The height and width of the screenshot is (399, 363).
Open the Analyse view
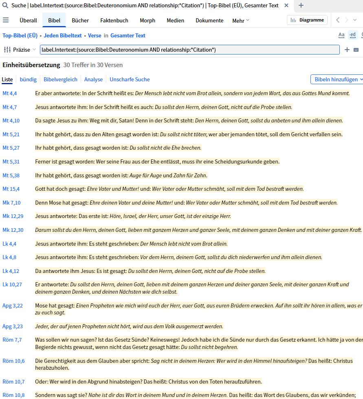pyautogui.click(x=94, y=79)
